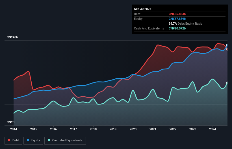Click the 2022 x-axis label

(173, 129)
